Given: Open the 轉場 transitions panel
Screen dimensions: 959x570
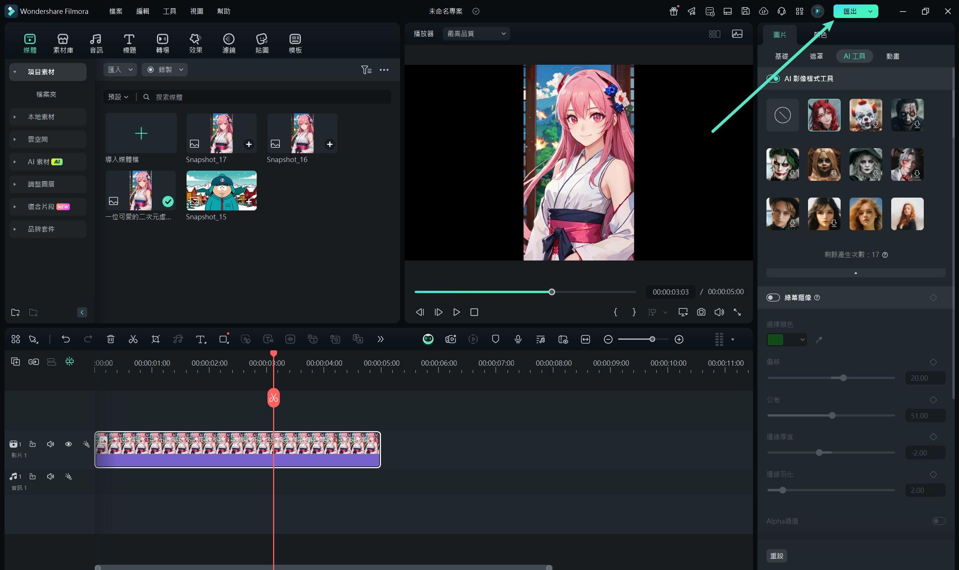Looking at the screenshot, I should pos(163,43).
